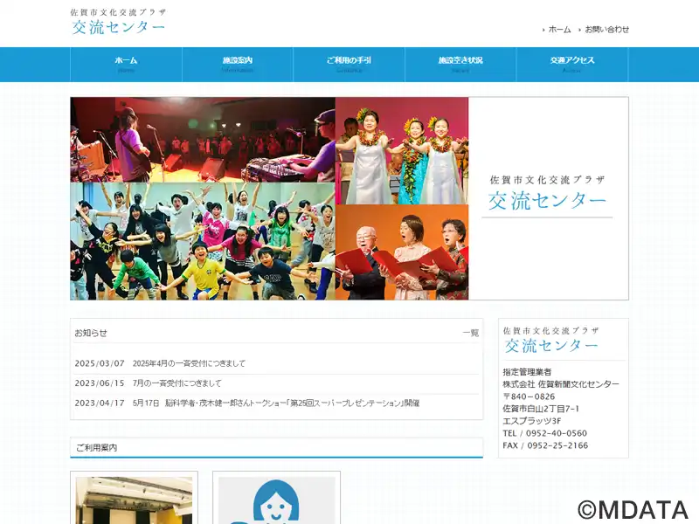
Task: Click the 一覧 link in the news box
Action: pyautogui.click(x=470, y=333)
